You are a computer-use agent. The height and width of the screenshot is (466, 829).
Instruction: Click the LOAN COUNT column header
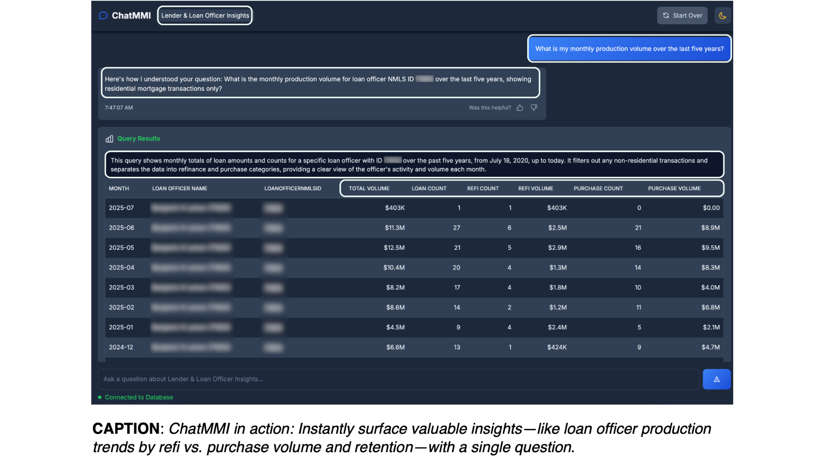429,189
